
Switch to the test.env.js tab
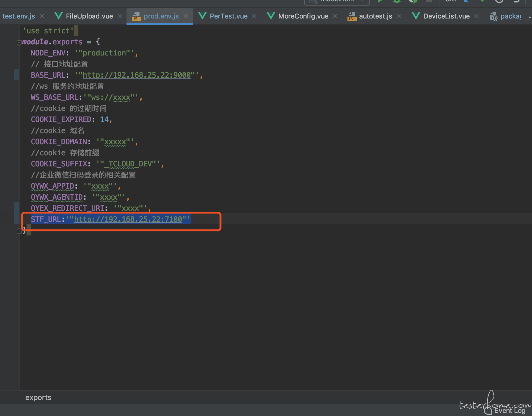[x=19, y=16]
